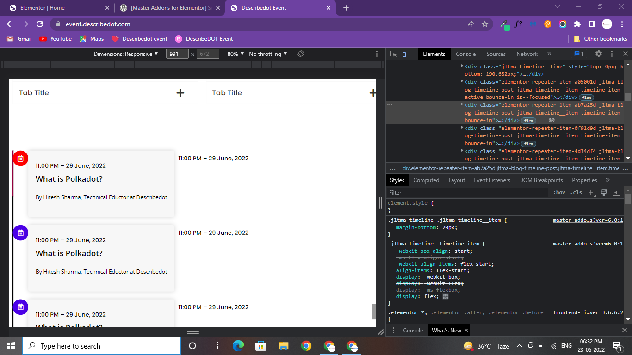This screenshot has height=355, width=632.
Task: Go back to previous page
Action: coord(10,24)
